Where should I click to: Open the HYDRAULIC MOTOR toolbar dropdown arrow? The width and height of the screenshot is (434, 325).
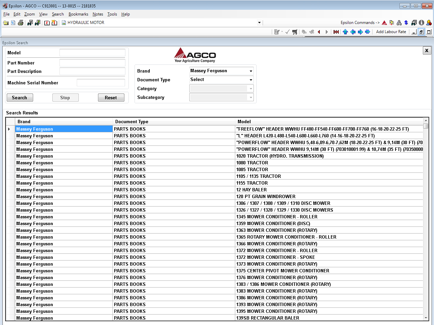[259, 23]
